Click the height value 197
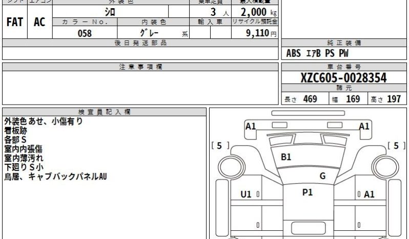Viewport: 409px width, 239px height. click(394, 99)
